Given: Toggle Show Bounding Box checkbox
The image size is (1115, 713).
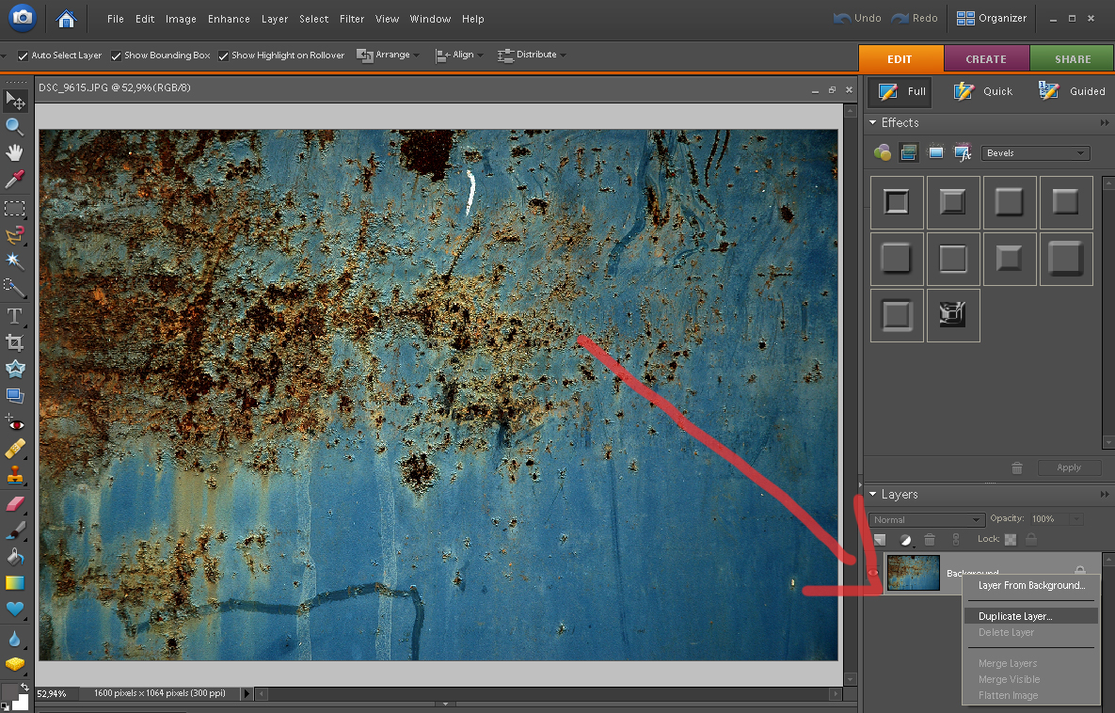Looking at the screenshot, I should [x=117, y=55].
